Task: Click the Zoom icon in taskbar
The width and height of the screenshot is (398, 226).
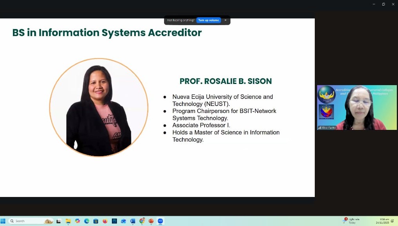Action: (160, 221)
